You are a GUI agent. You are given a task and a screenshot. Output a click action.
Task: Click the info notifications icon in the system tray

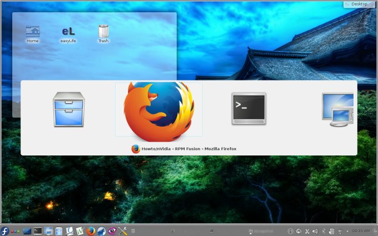291,232
